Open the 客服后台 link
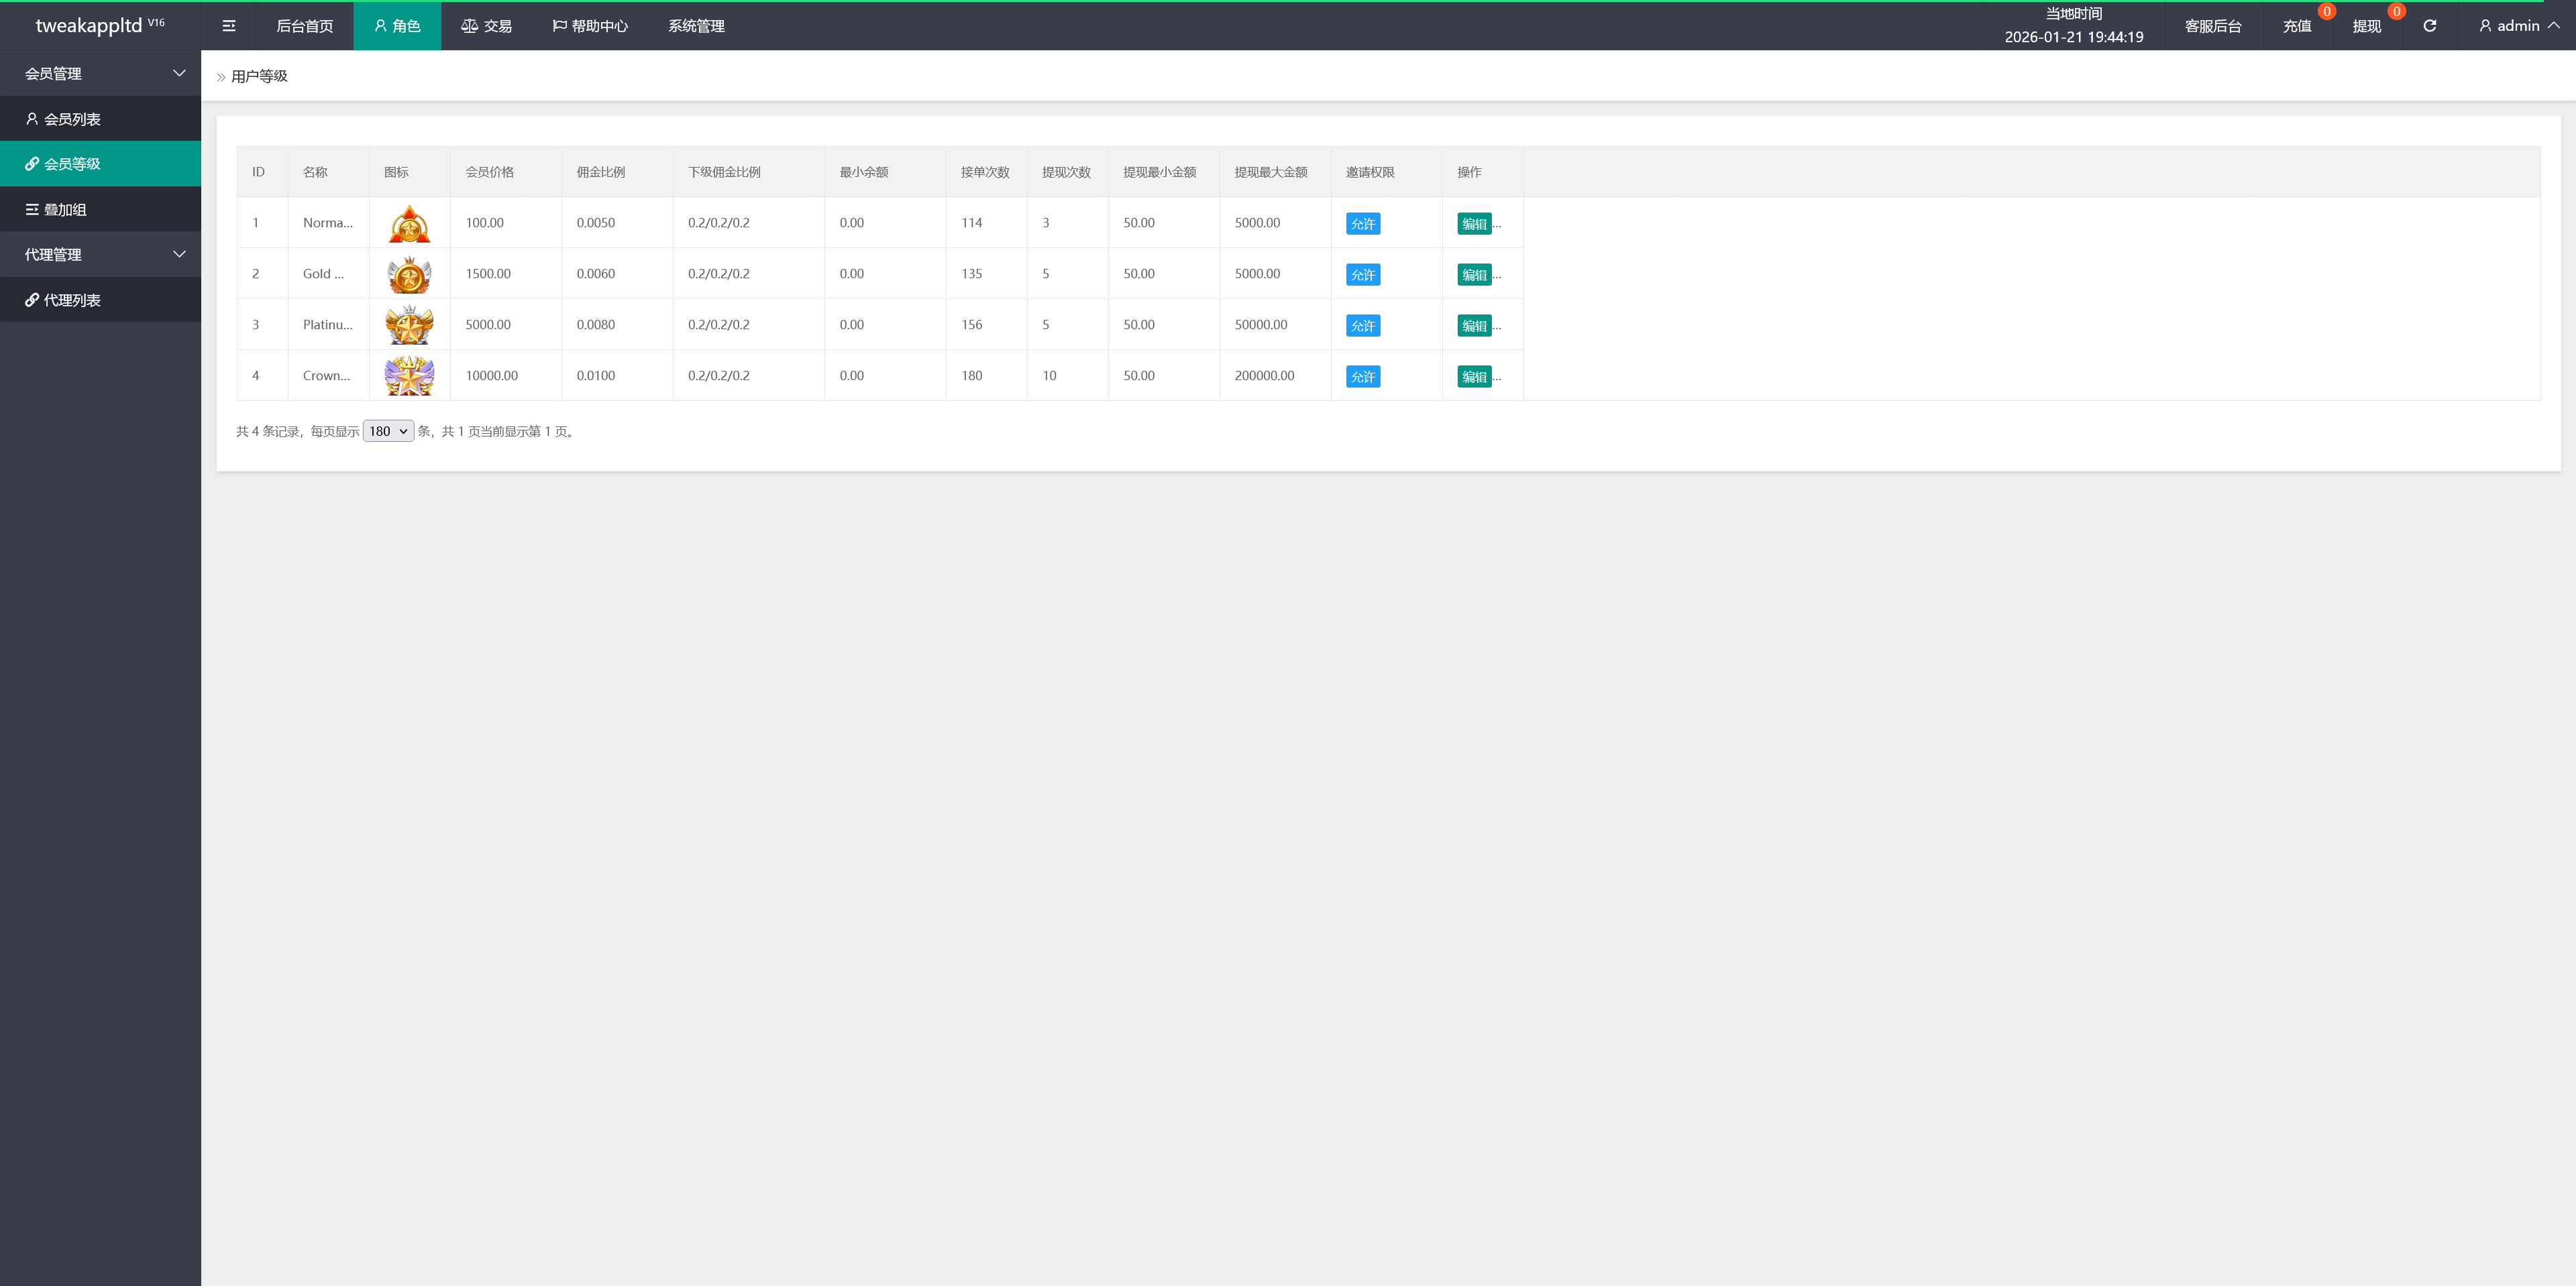 pyautogui.click(x=2212, y=26)
